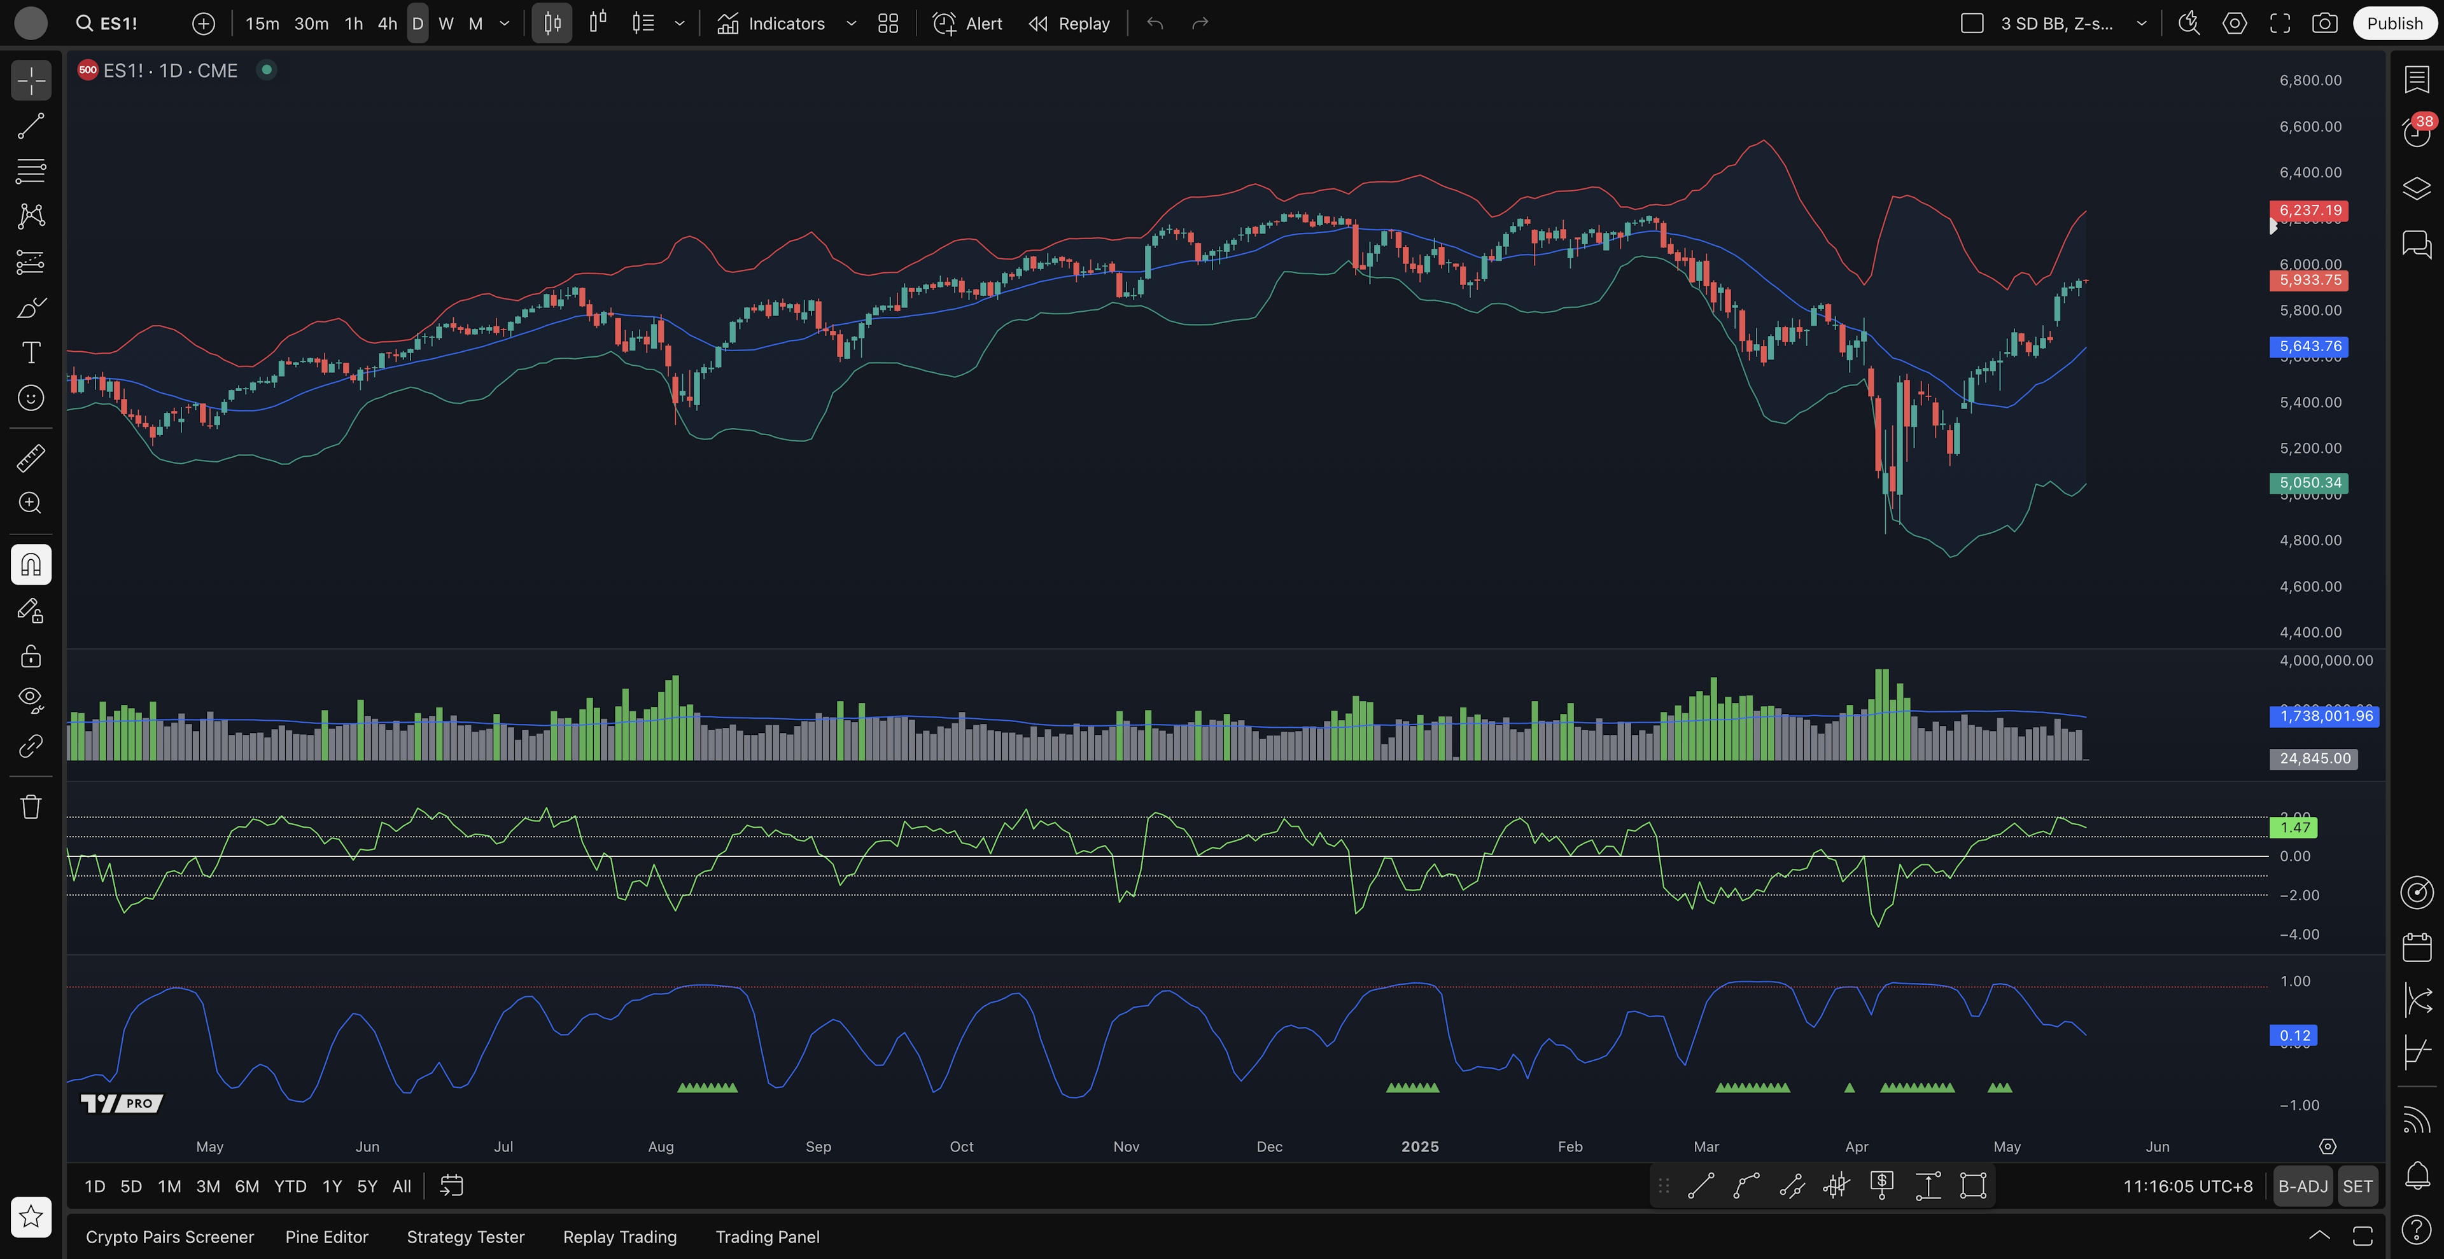Expand the timeframe interval dropdown arrow
This screenshot has width=2444, height=1259.
pyautogui.click(x=505, y=24)
